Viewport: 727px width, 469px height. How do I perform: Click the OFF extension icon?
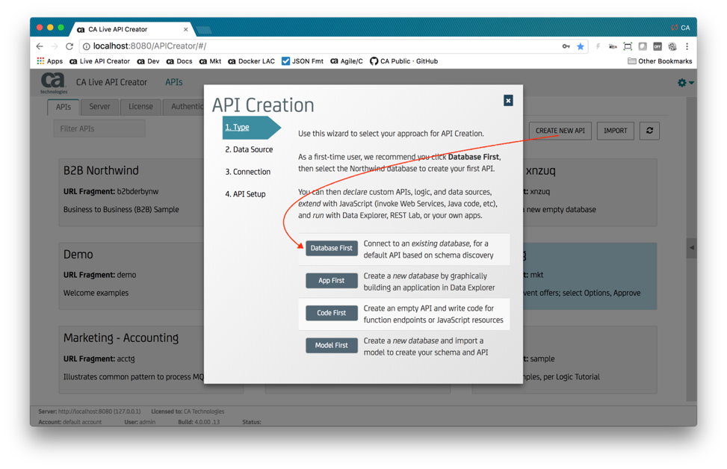[x=658, y=46]
